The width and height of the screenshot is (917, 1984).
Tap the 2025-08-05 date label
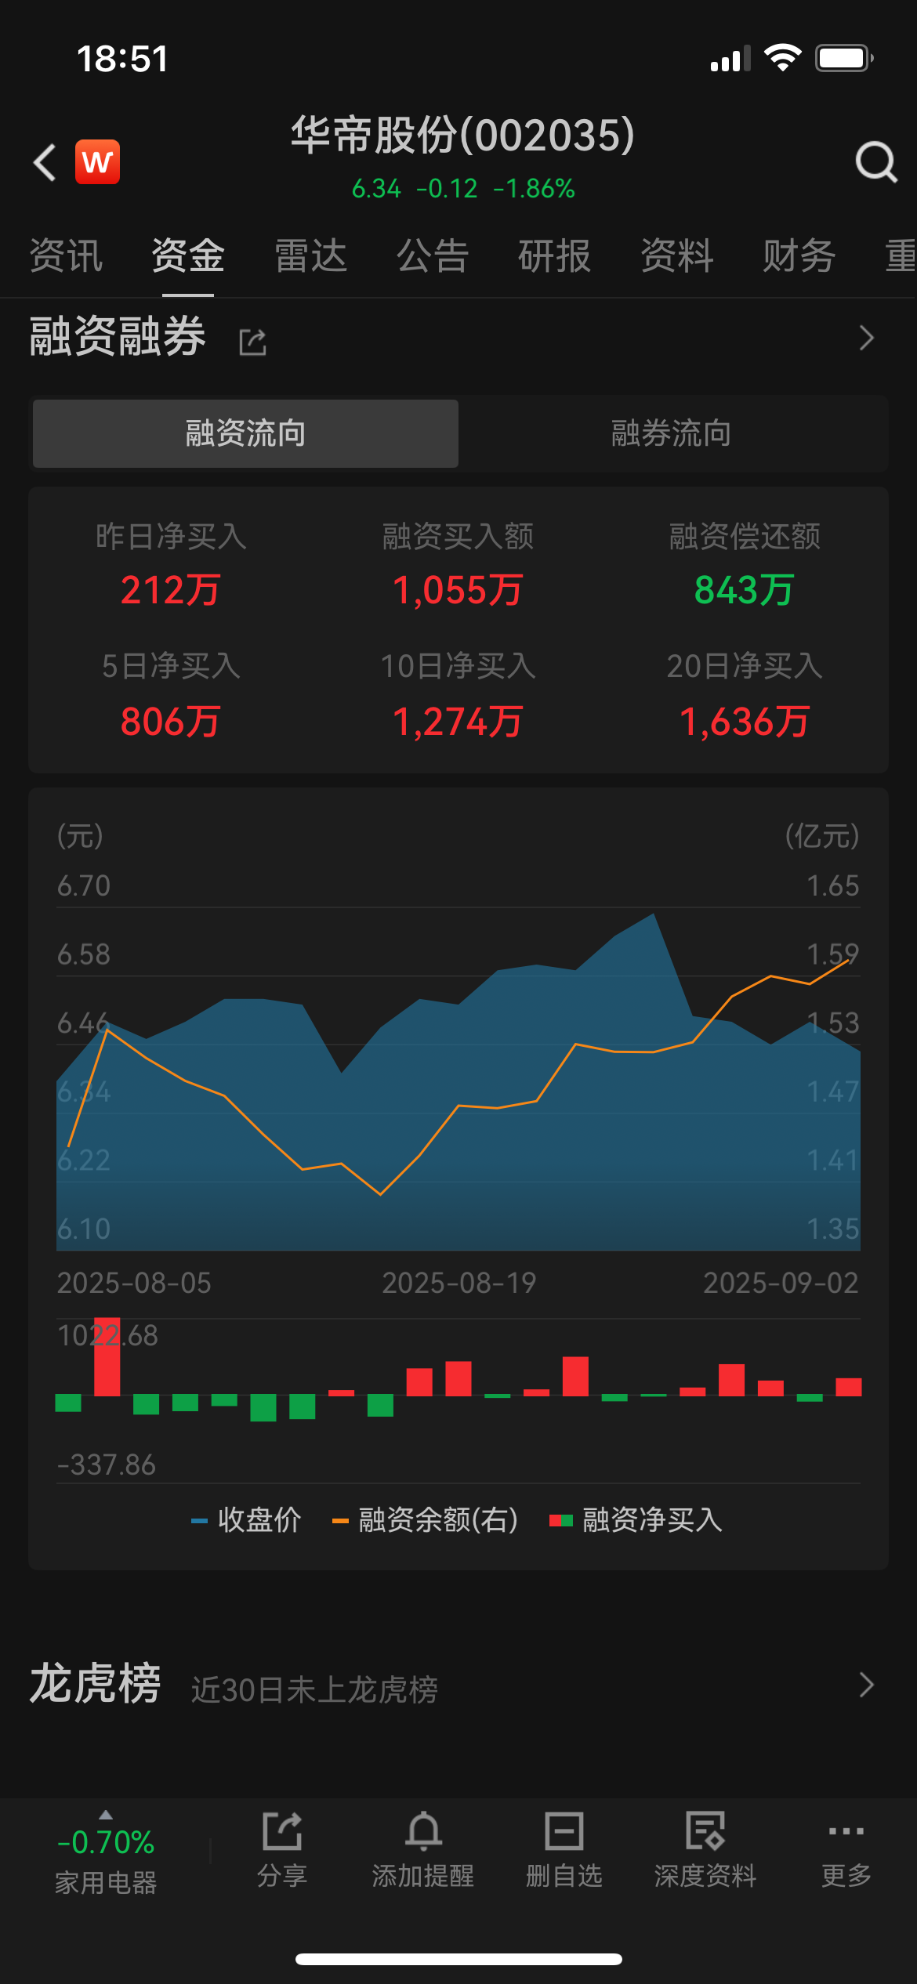pyautogui.click(x=134, y=1283)
